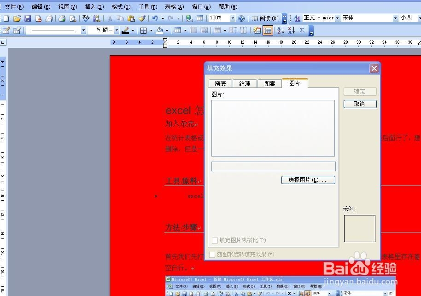Click the first line indent marker on ruler

[165, 41]
